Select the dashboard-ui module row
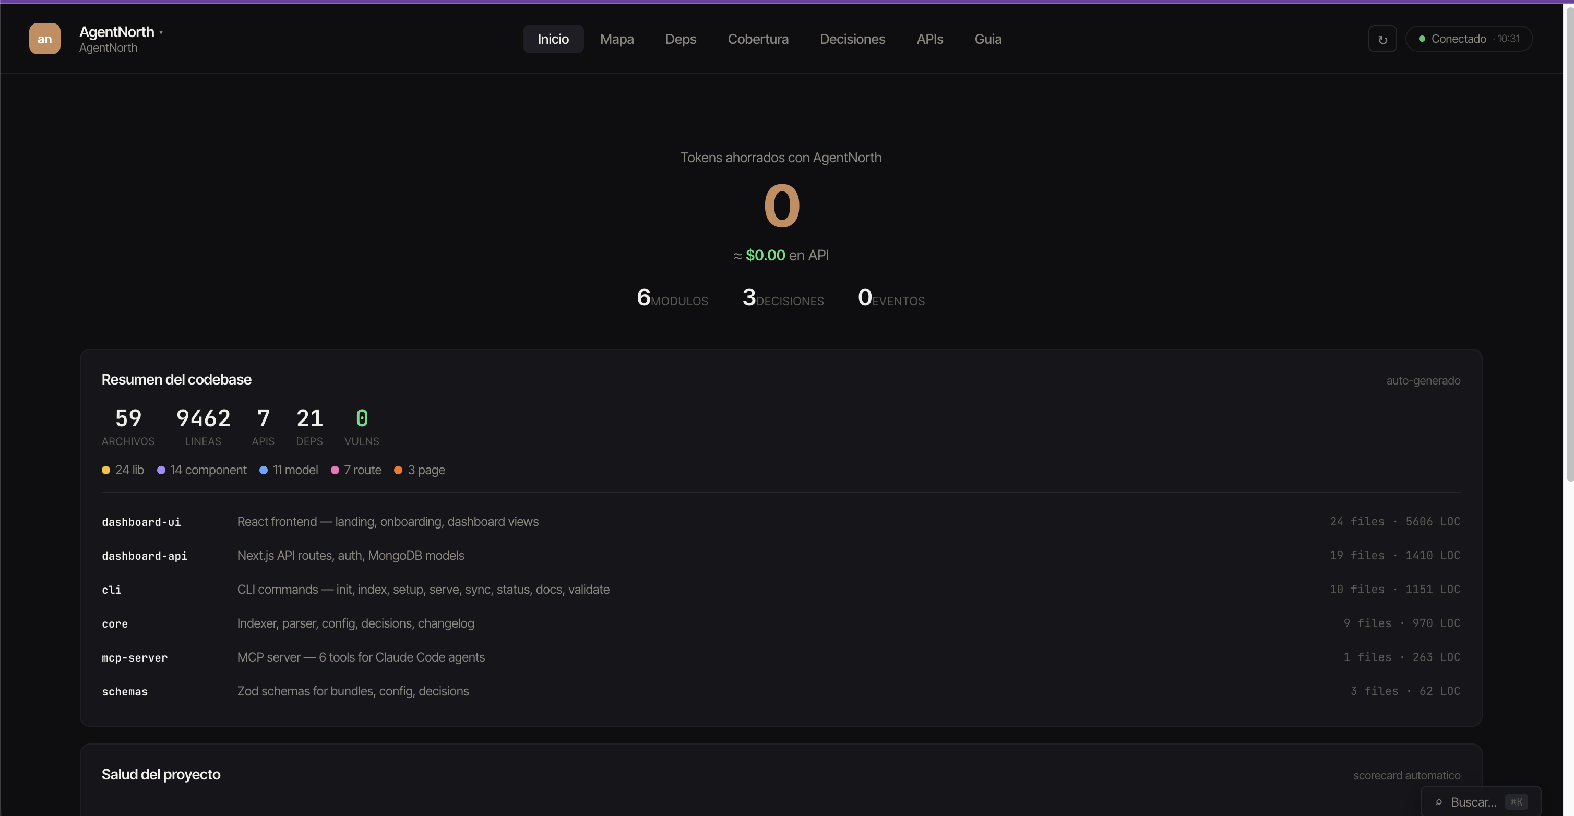The image size is (1574, 816). [x=781, y=522]
